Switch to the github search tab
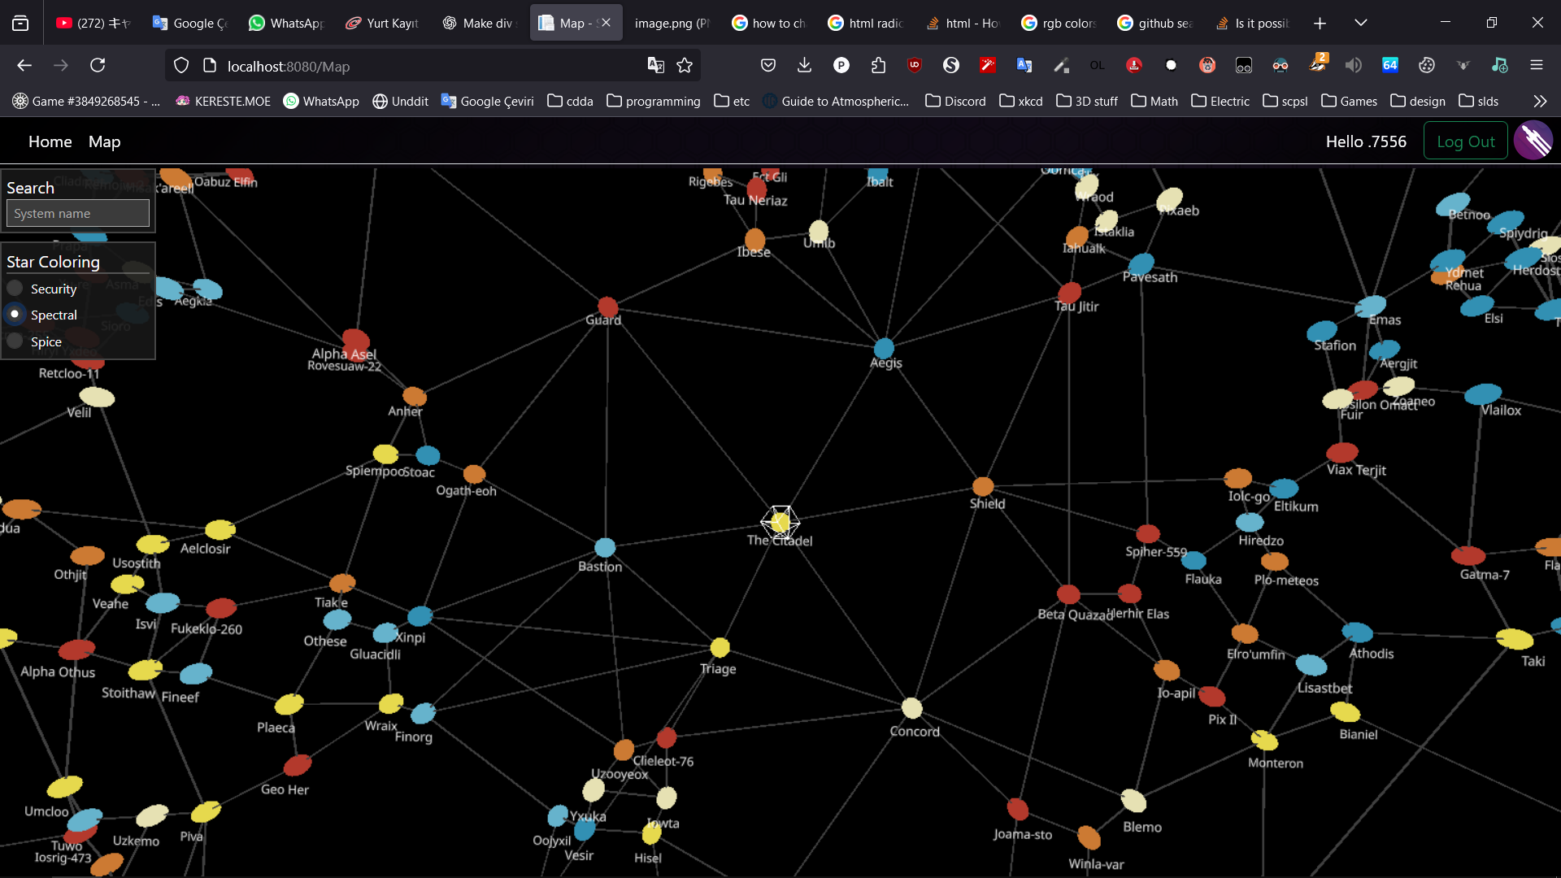This screenshot has height=878, width=1561. [1155, 24]
